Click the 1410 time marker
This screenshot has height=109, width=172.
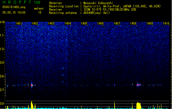click(166, 23)
